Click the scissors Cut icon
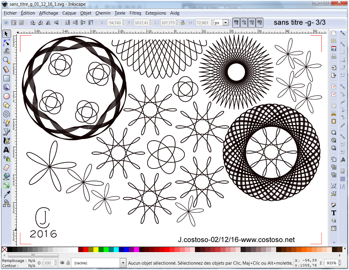Viewport: 349px width, 270px height. 334,113
